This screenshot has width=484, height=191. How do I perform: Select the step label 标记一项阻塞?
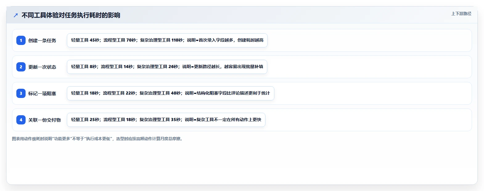(42, 93)
